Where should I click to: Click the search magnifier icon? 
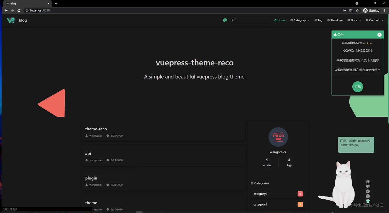[x=233, y=20]
